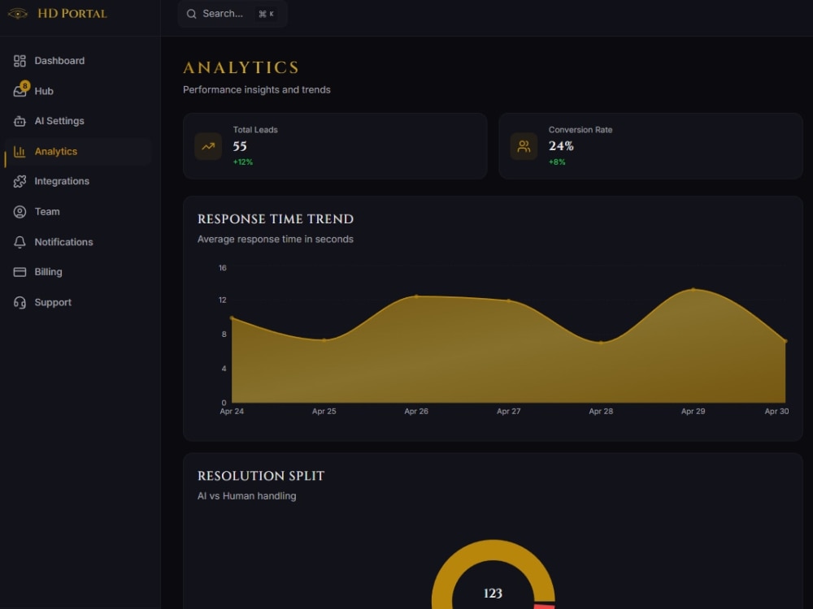Click the Apr 28 low data point
The height and width of the screenshot is (609, 813).
point(601,343)
